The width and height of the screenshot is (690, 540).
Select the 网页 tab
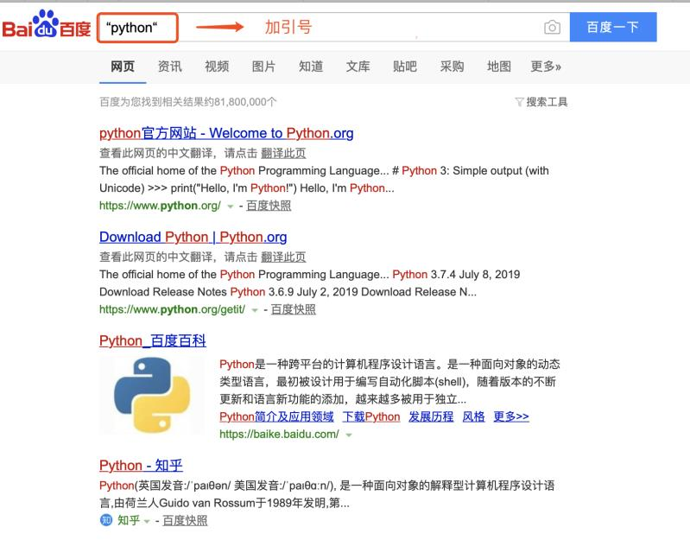pyautogui.click(x=123, y=67)
